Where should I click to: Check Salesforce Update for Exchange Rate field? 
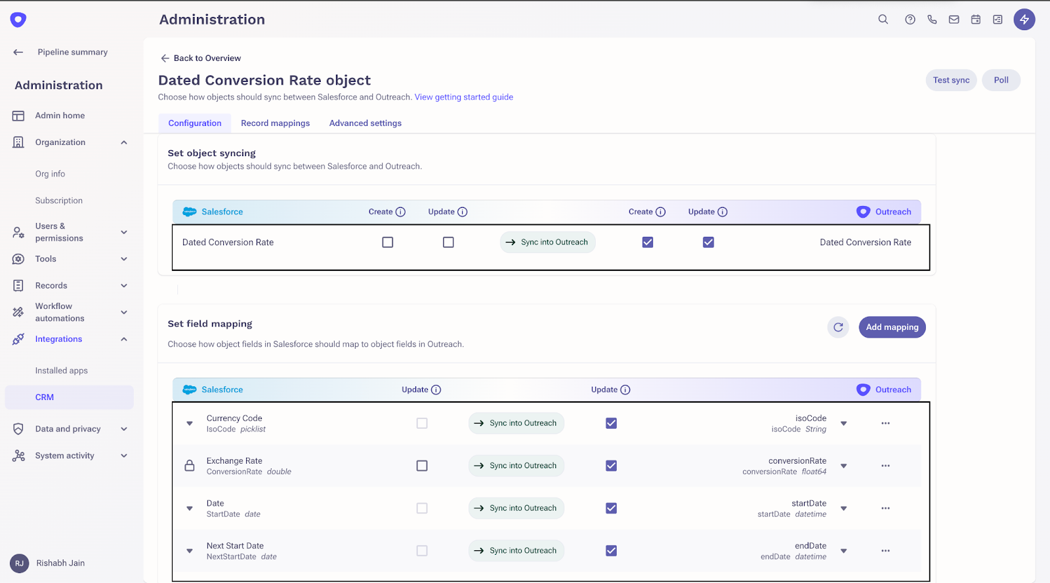[x=422, y=466]
